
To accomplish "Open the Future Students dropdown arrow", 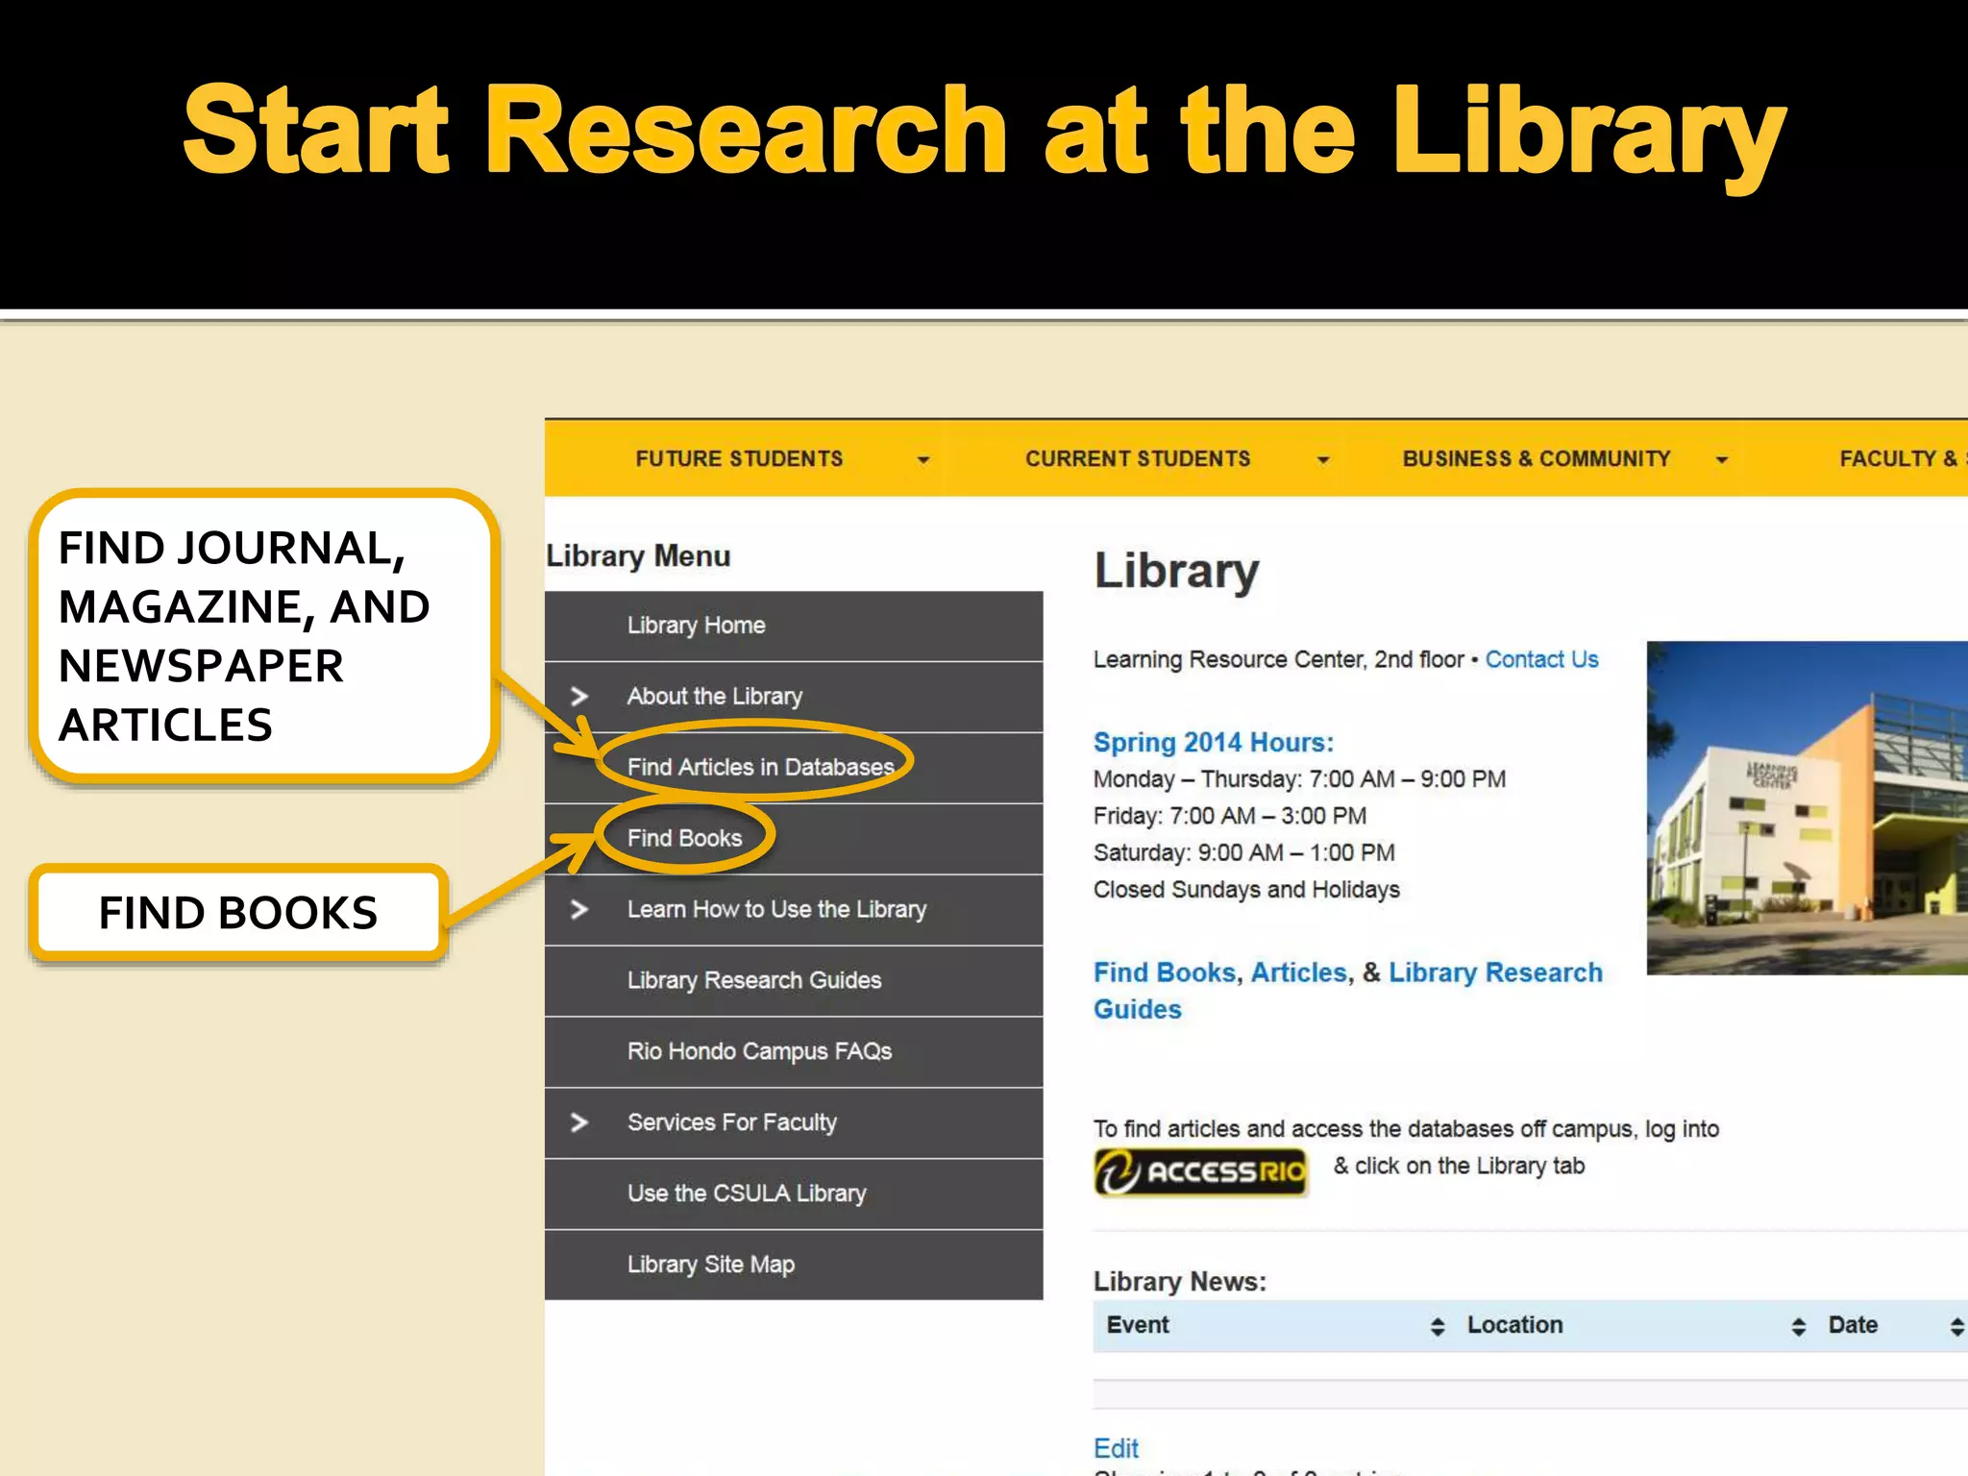I will (x=923, y=460).
